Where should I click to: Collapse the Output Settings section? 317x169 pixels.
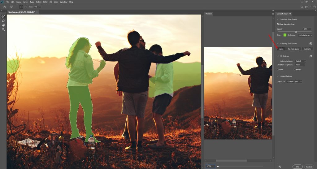tap(278, 76)
